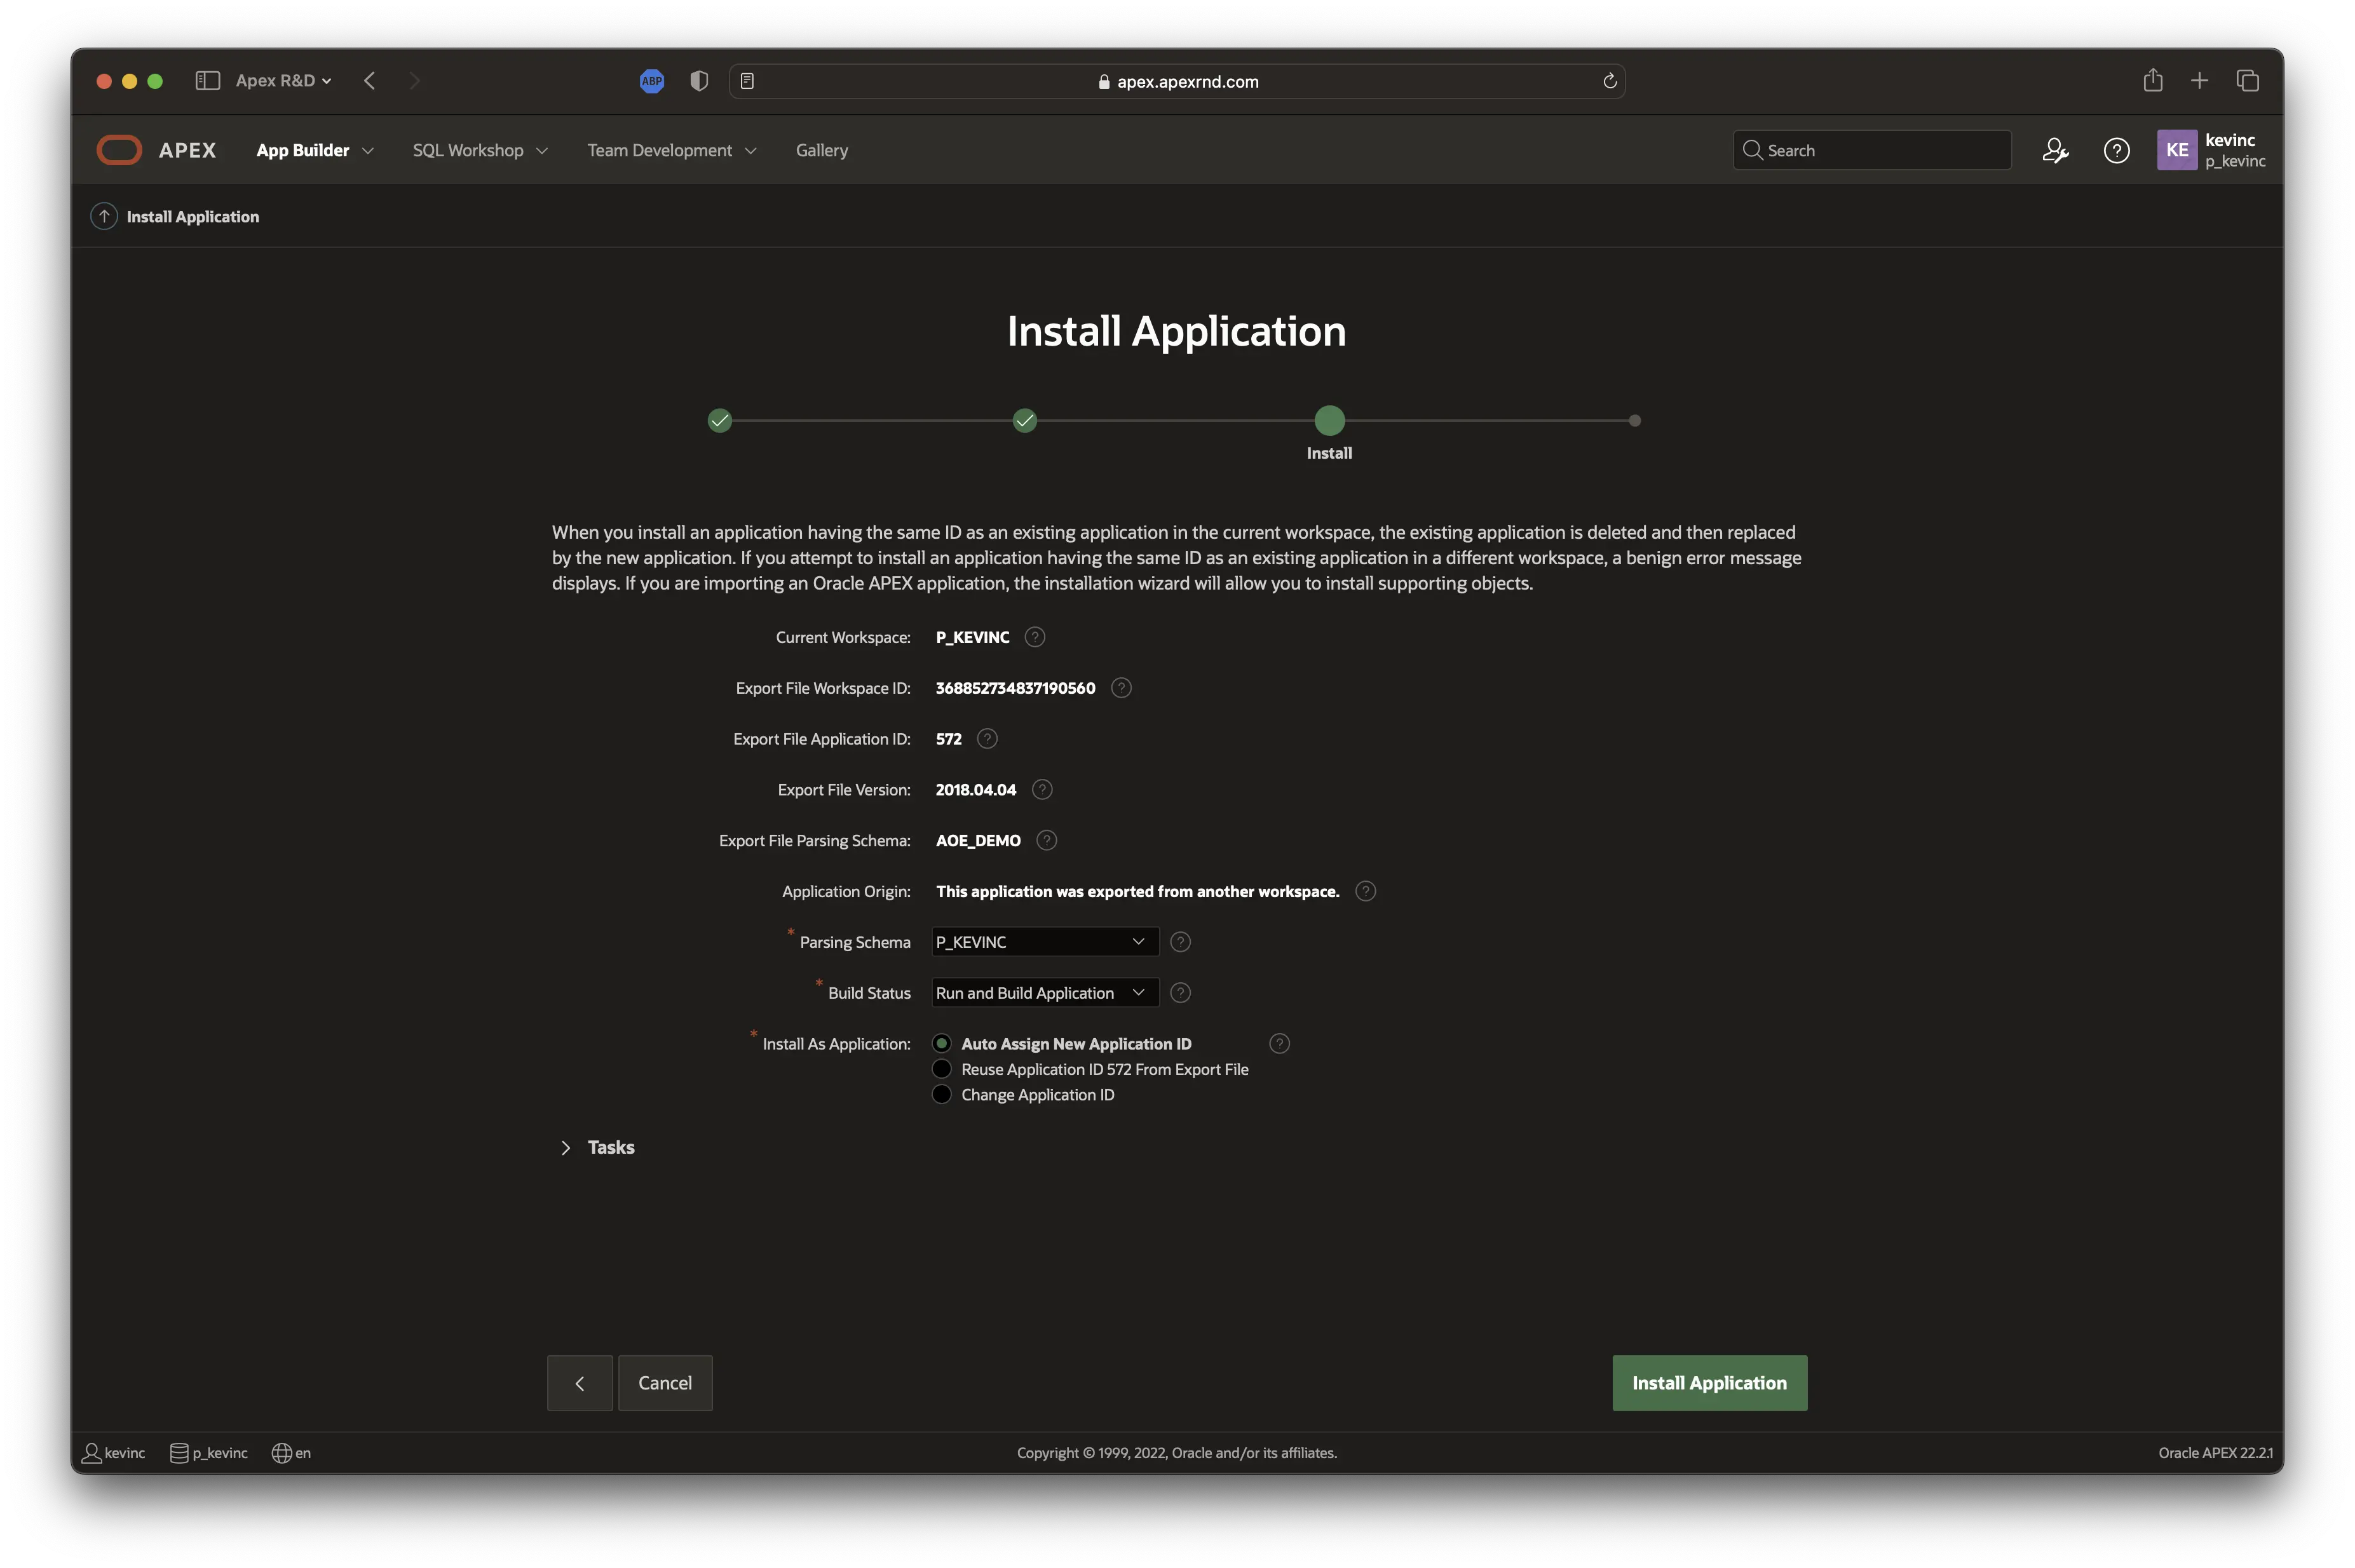
Task: Click the up arrow breadcrumb icon
Action: [x=104, y=216]
